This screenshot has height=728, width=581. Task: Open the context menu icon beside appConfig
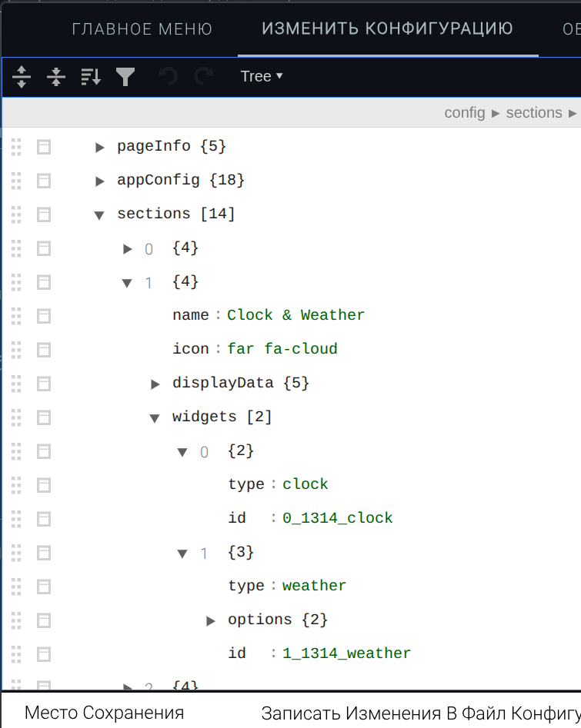pos(44,181)
